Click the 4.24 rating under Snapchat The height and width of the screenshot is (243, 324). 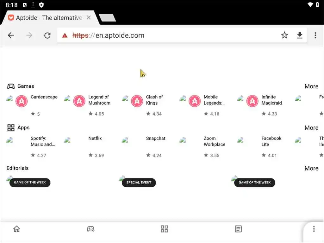154,155
